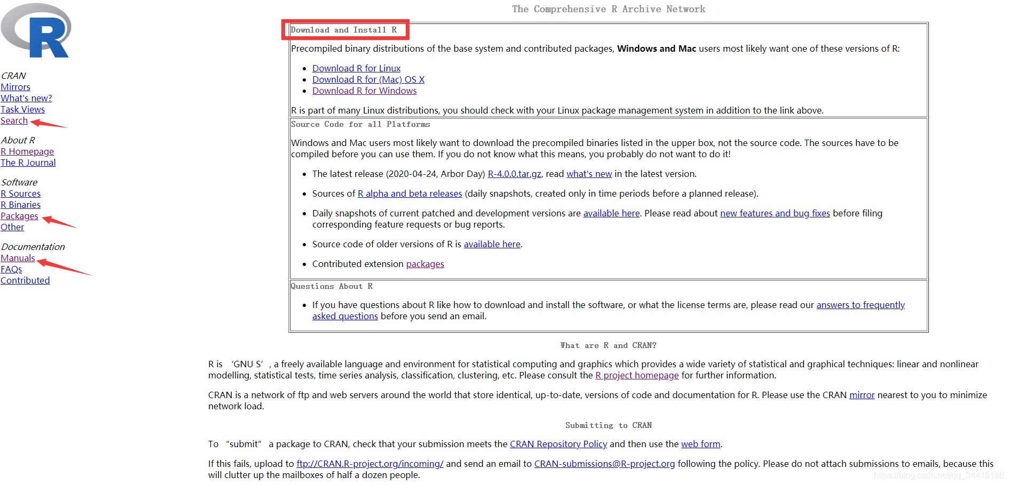Click the R logo image
Viewport: 1009px width, 485px height.
click(x=36, y=30)
